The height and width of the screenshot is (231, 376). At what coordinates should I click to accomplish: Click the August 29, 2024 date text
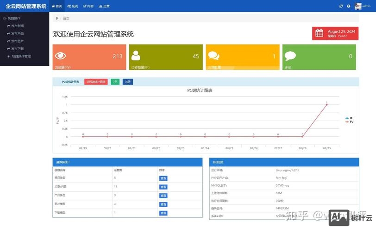(x=341, y=31)
